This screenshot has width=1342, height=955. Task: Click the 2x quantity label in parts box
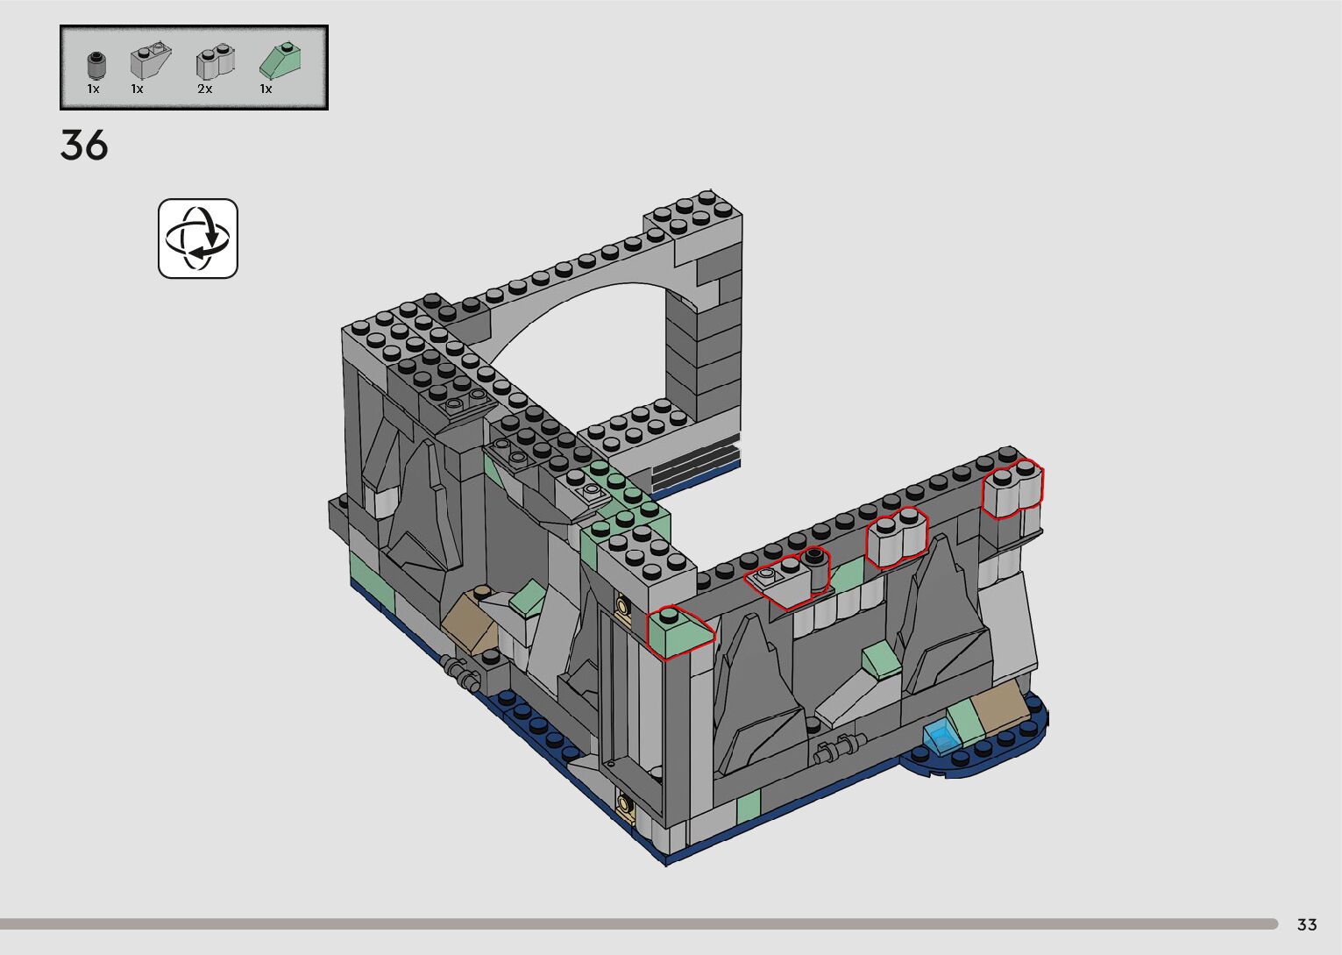coord(204,89)
